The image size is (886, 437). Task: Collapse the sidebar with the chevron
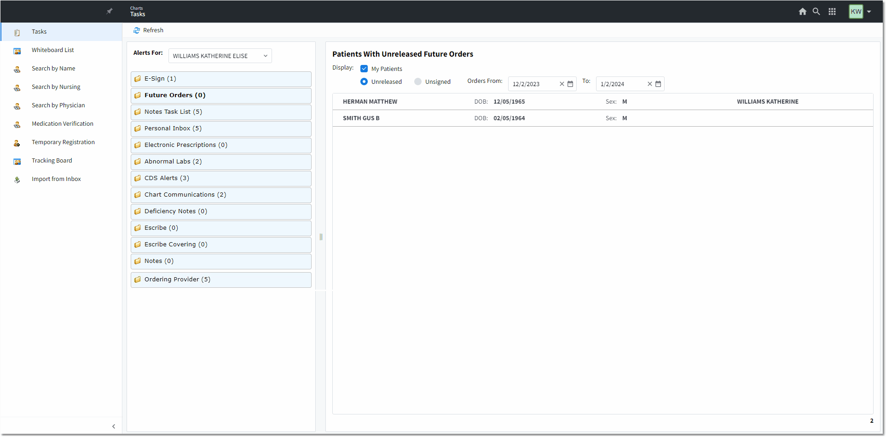(x=114, y=426)
